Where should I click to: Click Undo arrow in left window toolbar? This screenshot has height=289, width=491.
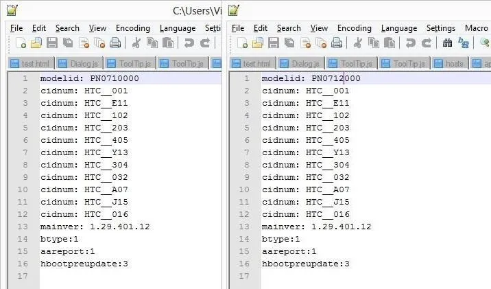point(189,43)
